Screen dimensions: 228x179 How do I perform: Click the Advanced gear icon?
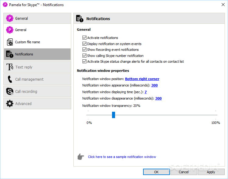pyautogui.click(x=10, y=104)
